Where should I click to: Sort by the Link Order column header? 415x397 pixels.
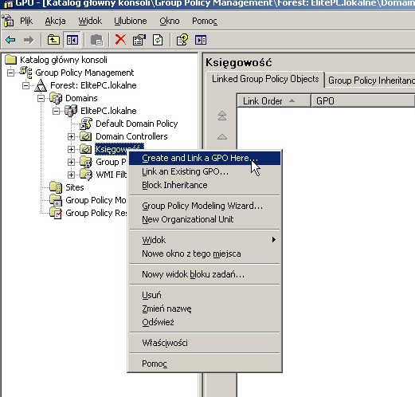(273, 101)
